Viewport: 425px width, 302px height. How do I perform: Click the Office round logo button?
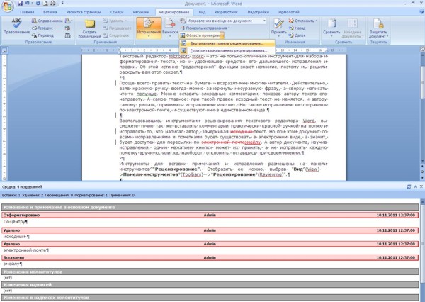[7, 6]
